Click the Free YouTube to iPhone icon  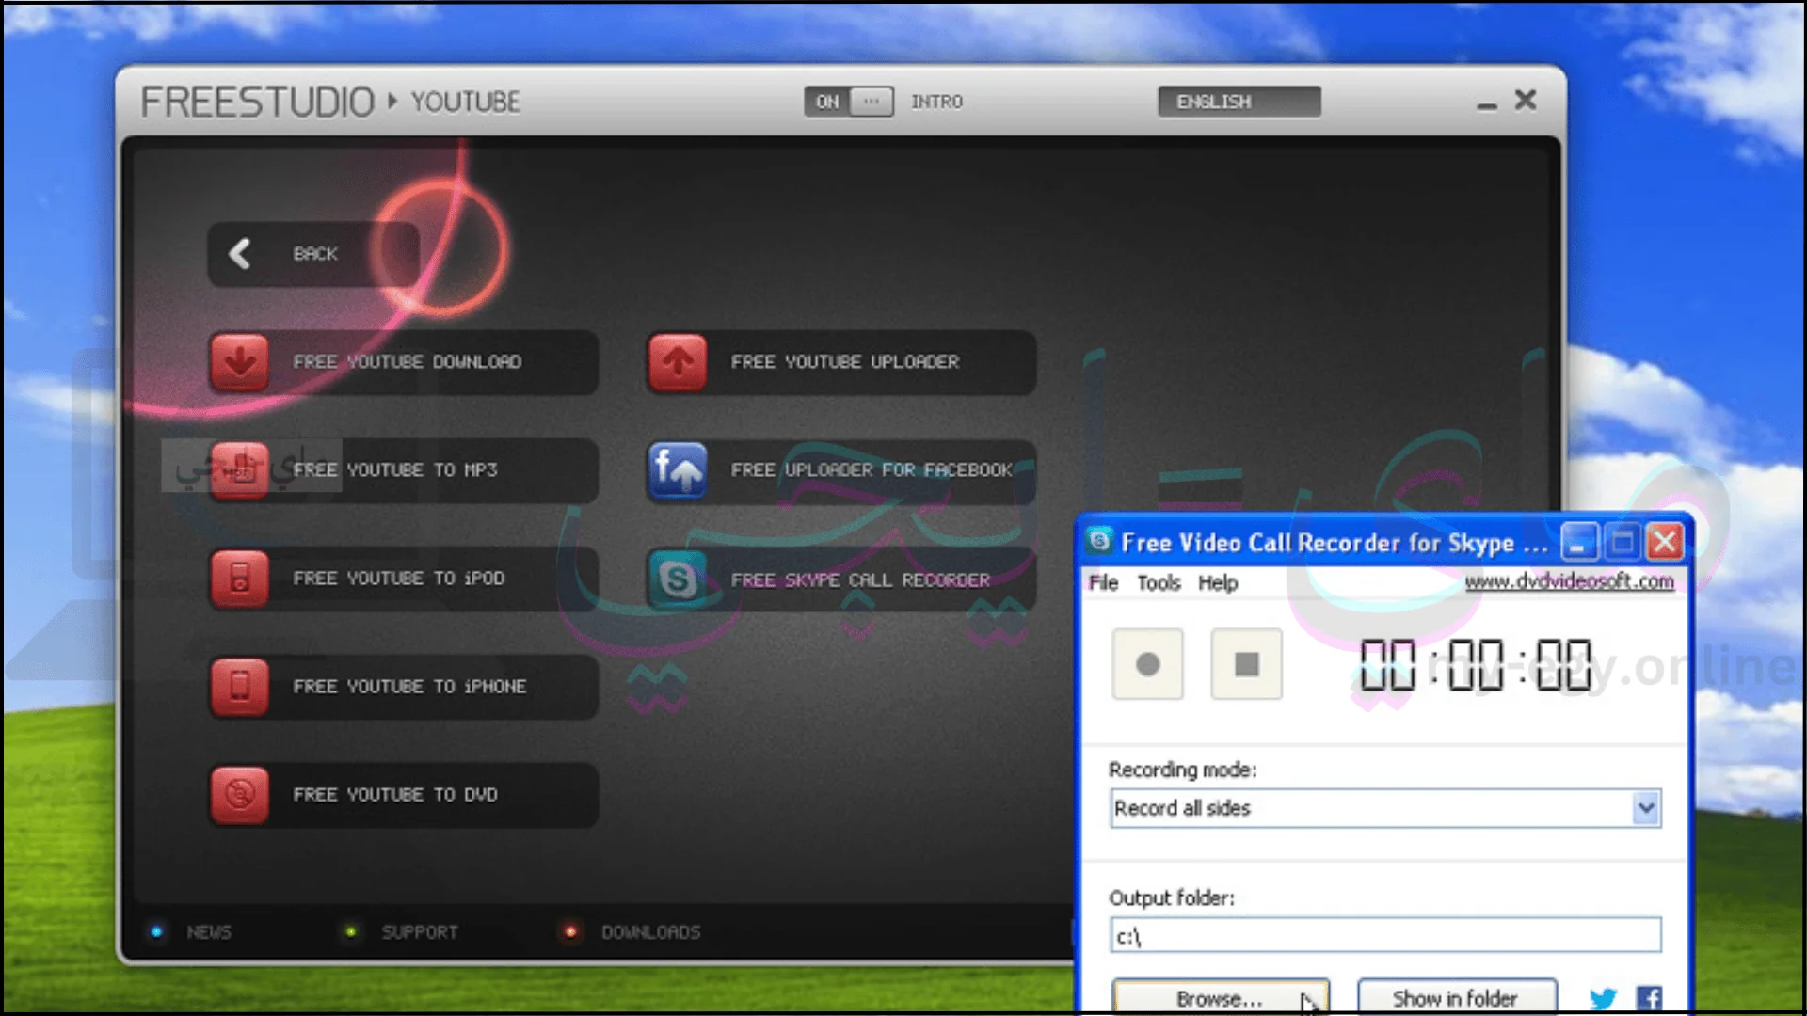pyautogui.click(x=240, y=687)
